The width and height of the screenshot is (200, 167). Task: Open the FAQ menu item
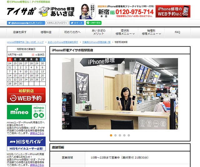pos(177,32)
